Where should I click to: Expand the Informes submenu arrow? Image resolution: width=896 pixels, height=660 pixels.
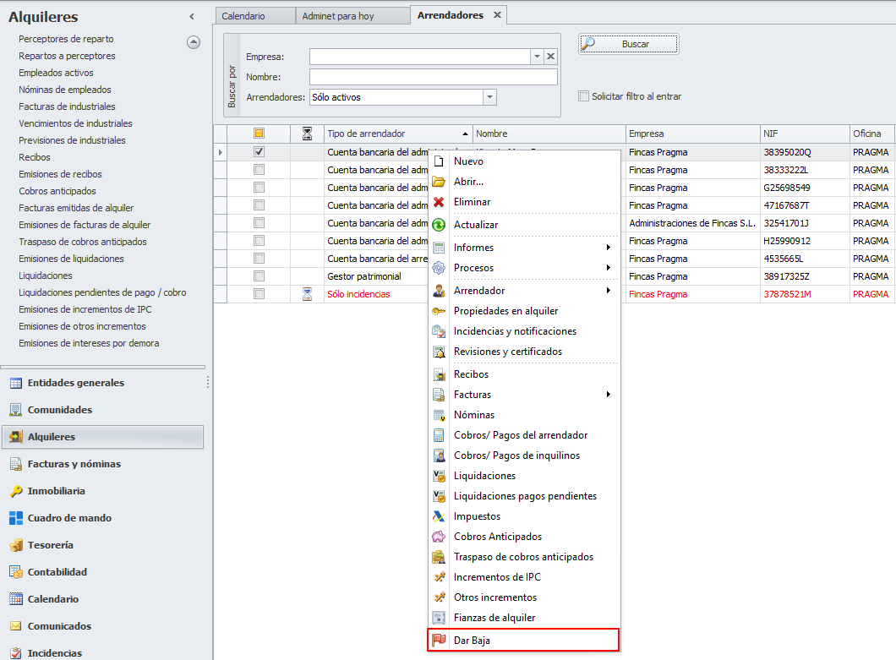(x=608, y=248)
